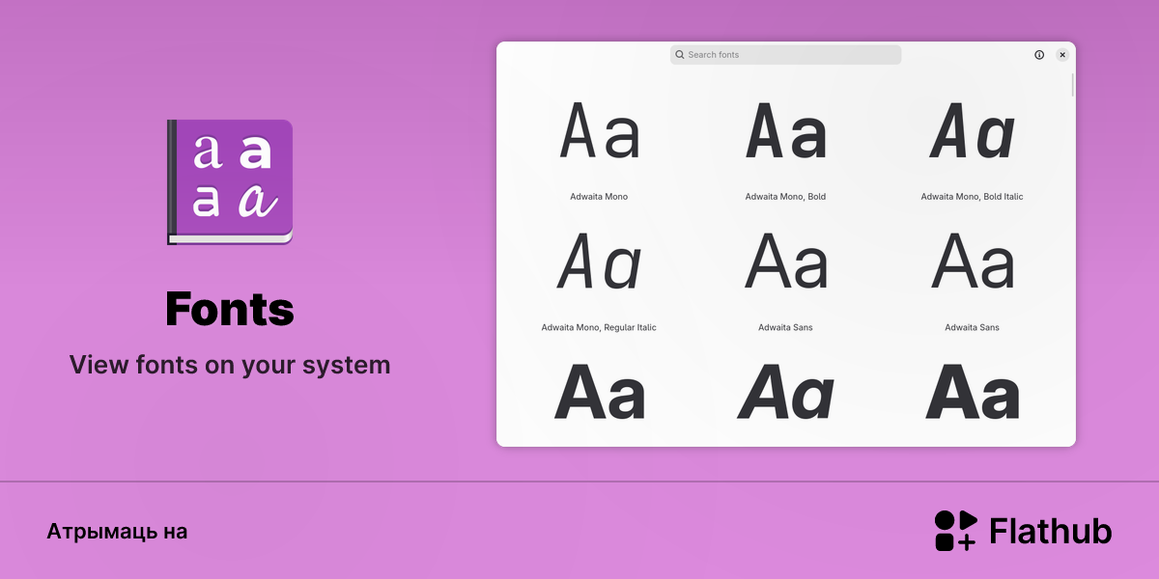Open the Adwaita Mono font preview
1159x579 pixels.
click(x=599, y=132)
